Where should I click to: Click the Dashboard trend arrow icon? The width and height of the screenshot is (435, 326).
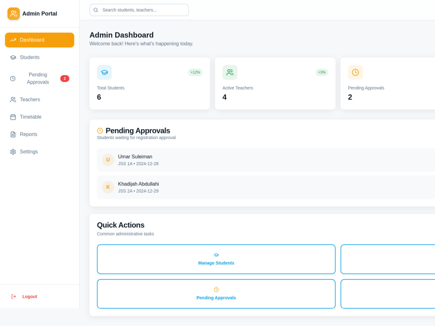click(13, 40)
